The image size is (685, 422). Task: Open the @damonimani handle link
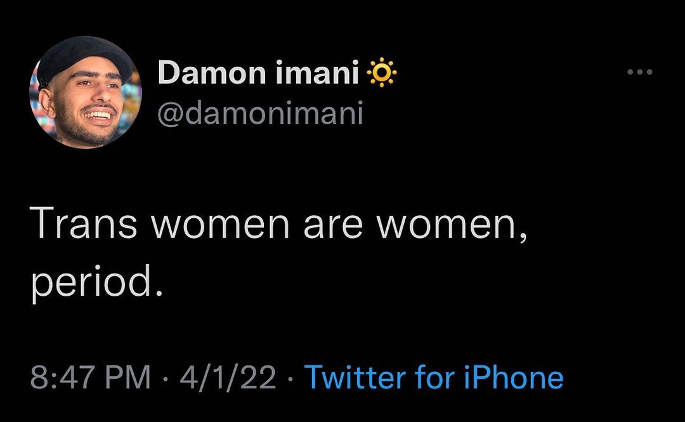(x=260, y=114)
